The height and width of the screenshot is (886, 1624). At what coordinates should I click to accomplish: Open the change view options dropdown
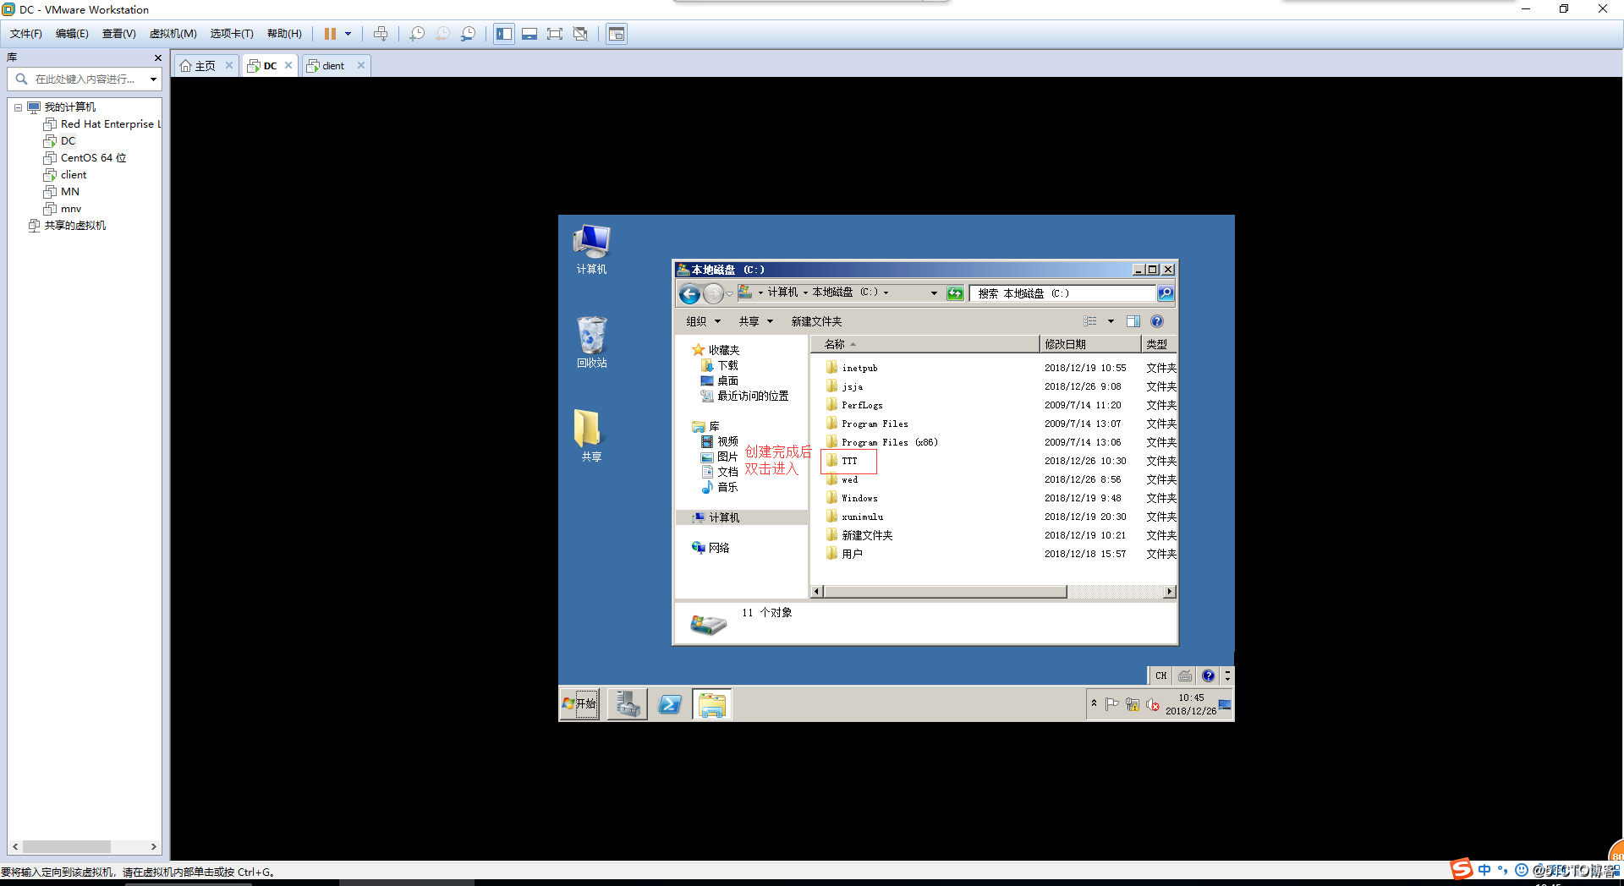point(1111,321)
